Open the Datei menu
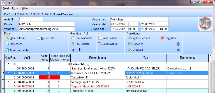 (x=6, y=8)
